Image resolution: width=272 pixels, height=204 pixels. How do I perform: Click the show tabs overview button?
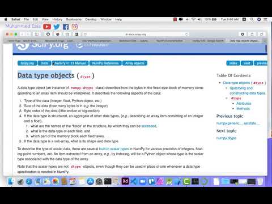pyautogui.click(x=261, y=34)
